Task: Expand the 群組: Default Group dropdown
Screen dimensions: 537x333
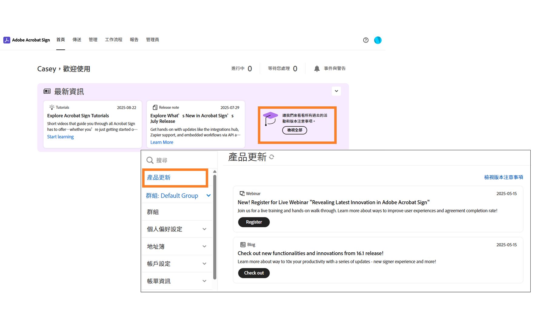Action: [208, 195]
